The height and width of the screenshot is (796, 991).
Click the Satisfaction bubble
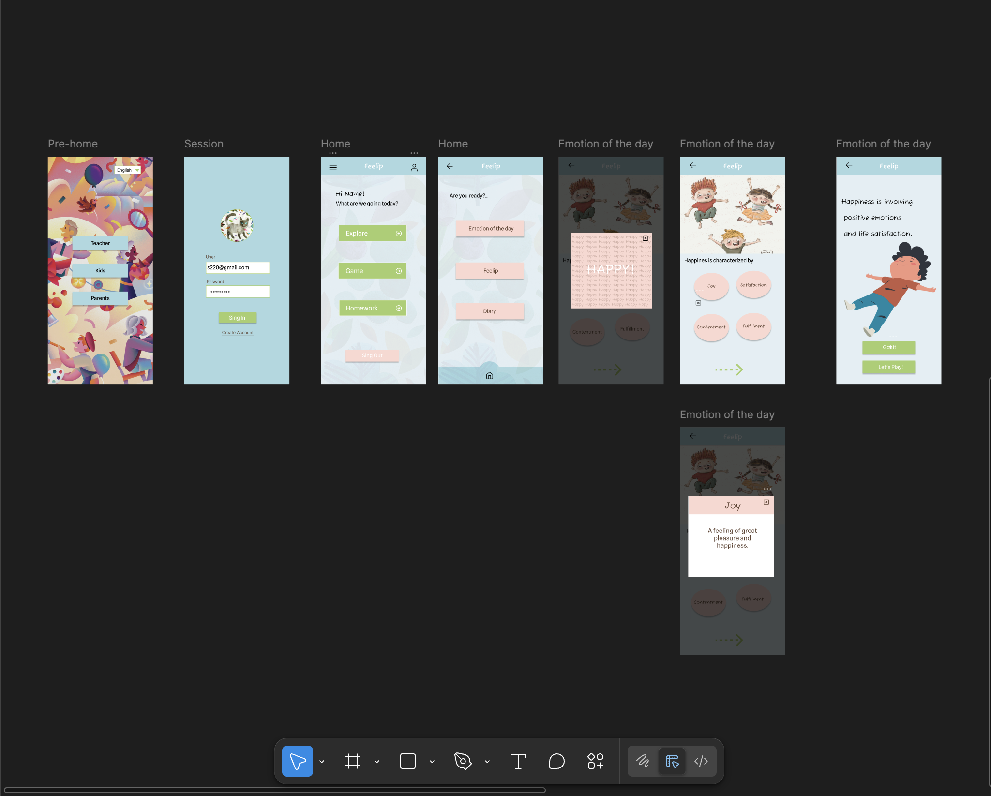pos(753,285)
